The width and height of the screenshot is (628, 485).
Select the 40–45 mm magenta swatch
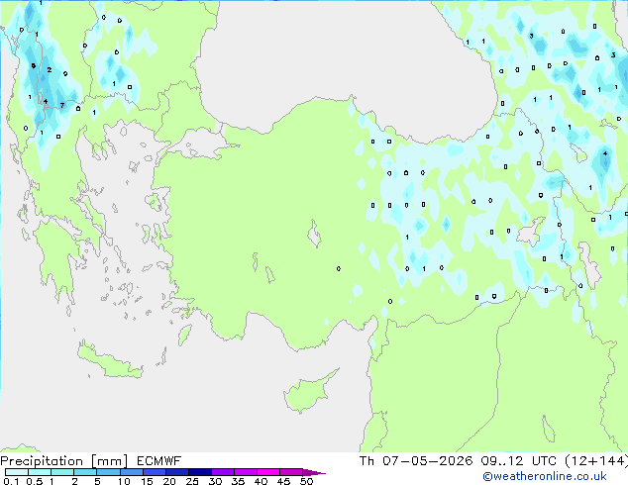point(268,472)
